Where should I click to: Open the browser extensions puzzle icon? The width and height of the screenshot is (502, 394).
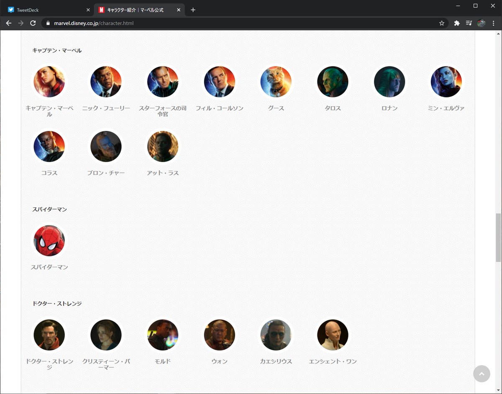tap(456, 23)
